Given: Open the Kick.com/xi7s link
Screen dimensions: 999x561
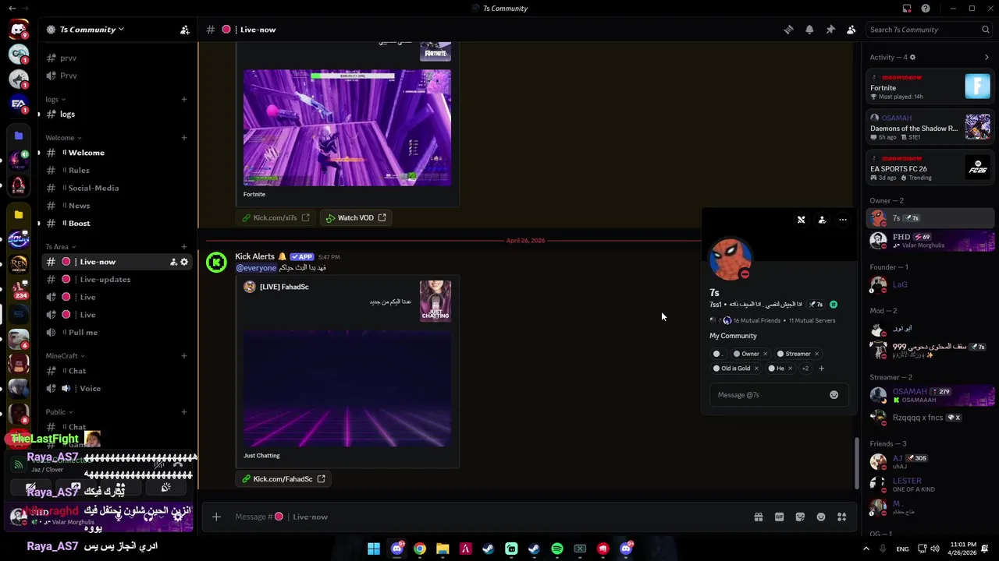Looking at the screenshot, I should coord(276,218).
